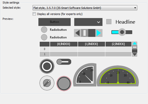148x104 pixels.
Task: Click the cyan slider knob
Action: pos(122,32)
